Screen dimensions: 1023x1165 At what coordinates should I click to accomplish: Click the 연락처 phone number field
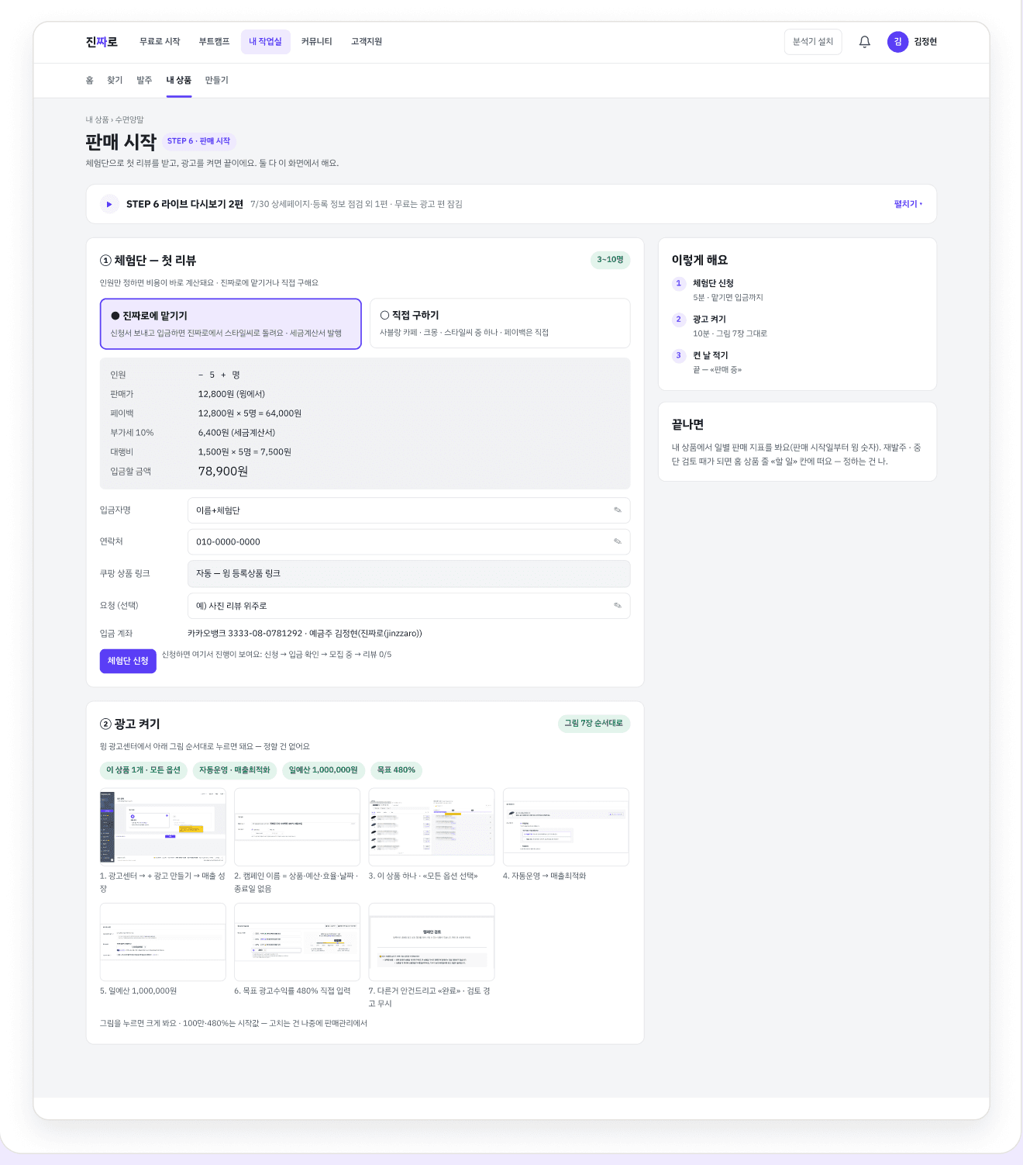408,541
